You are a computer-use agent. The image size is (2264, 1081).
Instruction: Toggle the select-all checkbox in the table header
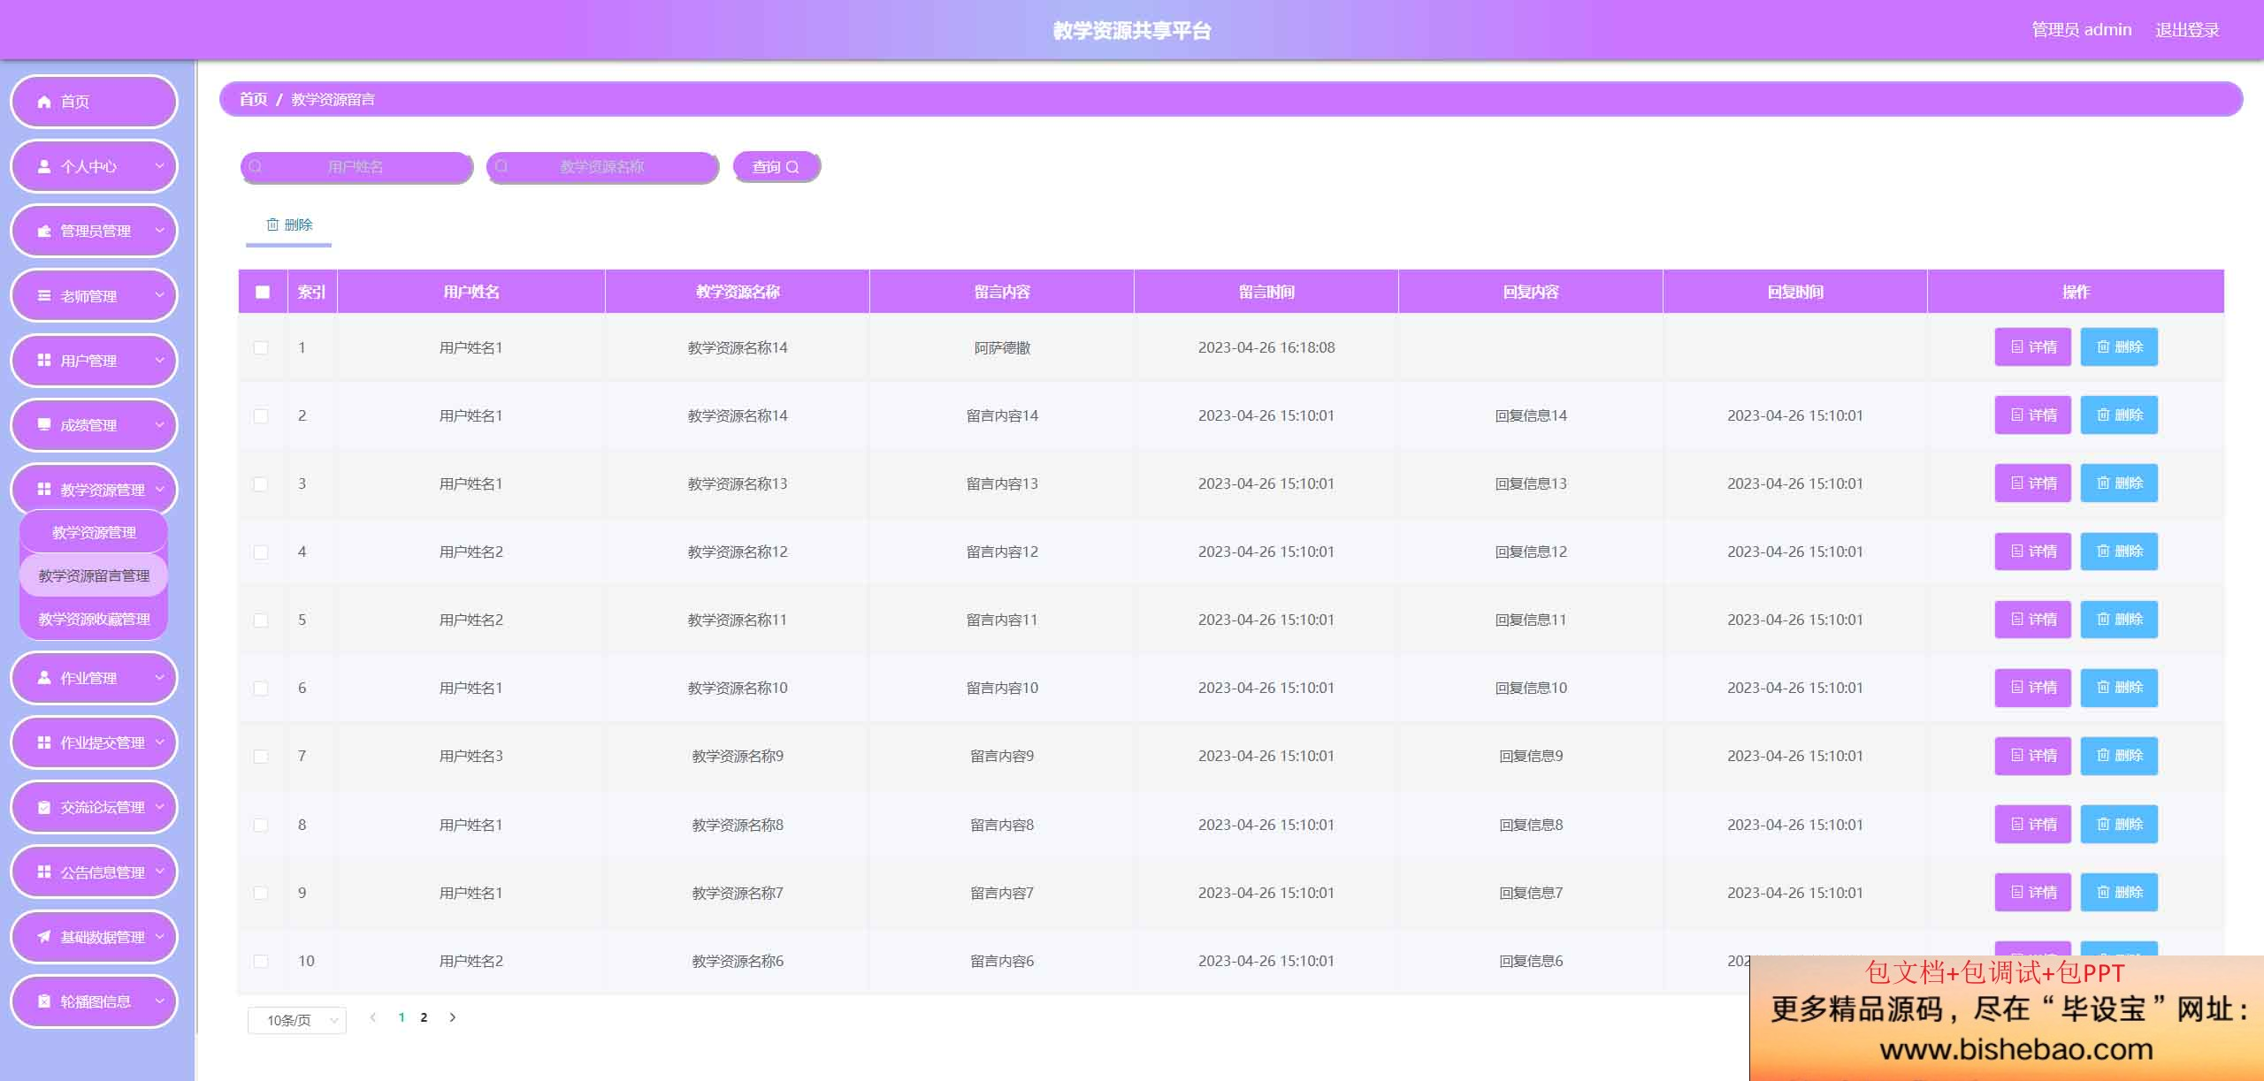(x=263, y=292)
